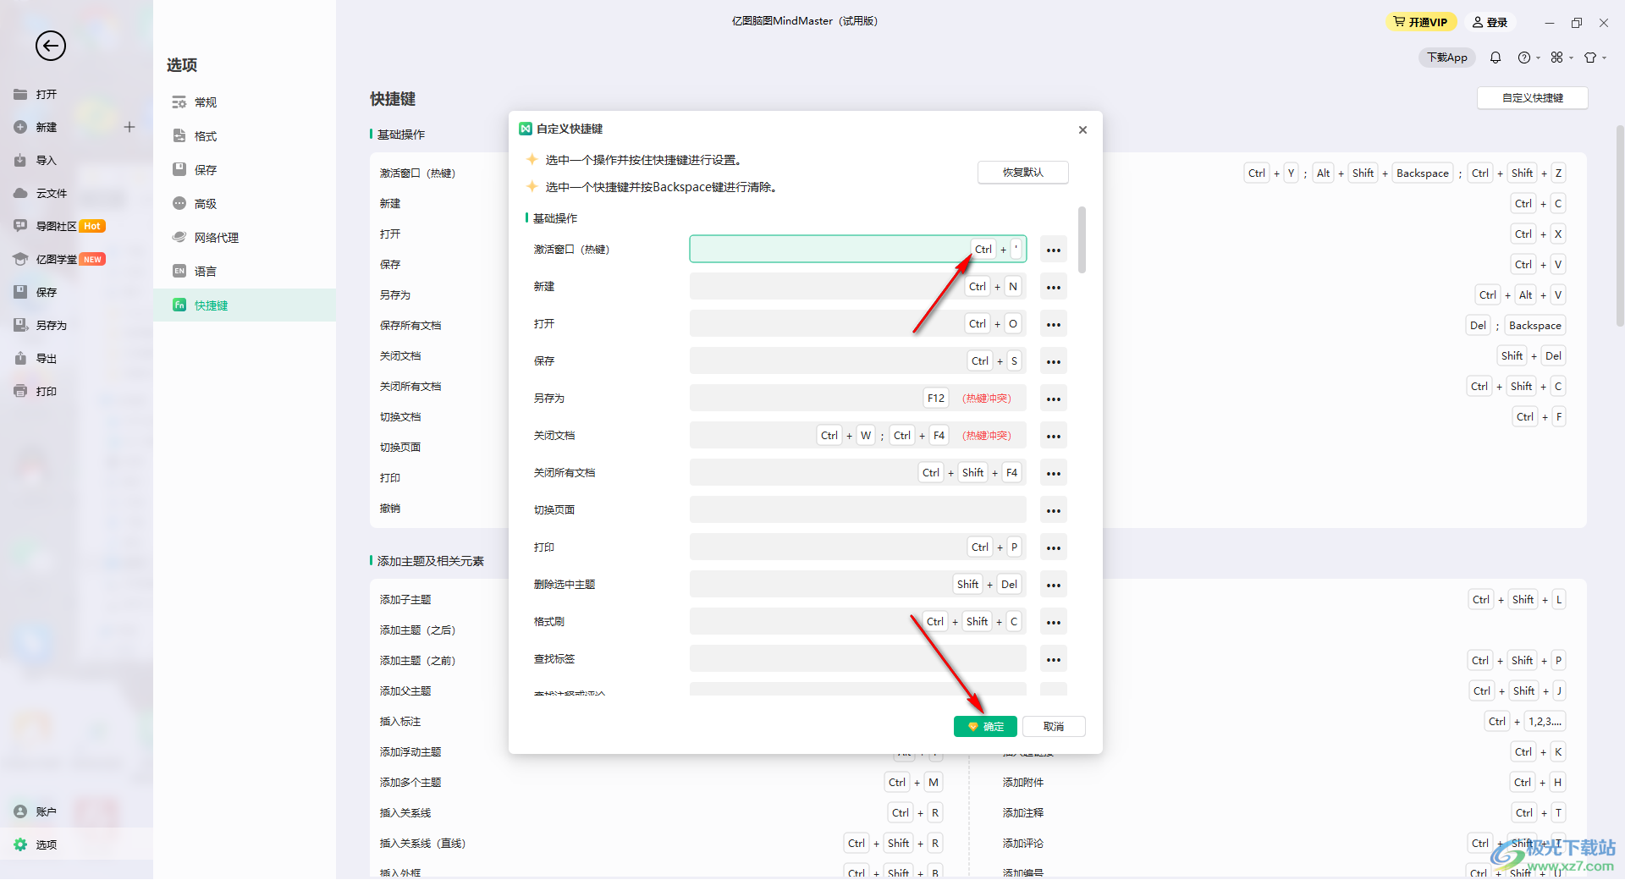Open more options for 关闭文档 row
1625x880 pixels.
pyautogui.click(x=1053, y=436)
